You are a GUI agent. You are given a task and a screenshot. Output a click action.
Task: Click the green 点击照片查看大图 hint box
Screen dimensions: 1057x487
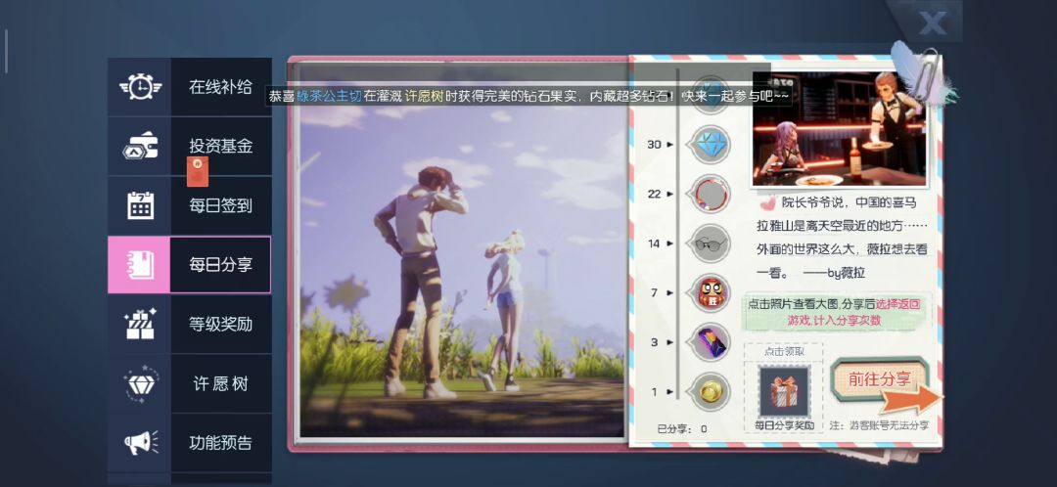pyautogui.click(x=837, y=312)
